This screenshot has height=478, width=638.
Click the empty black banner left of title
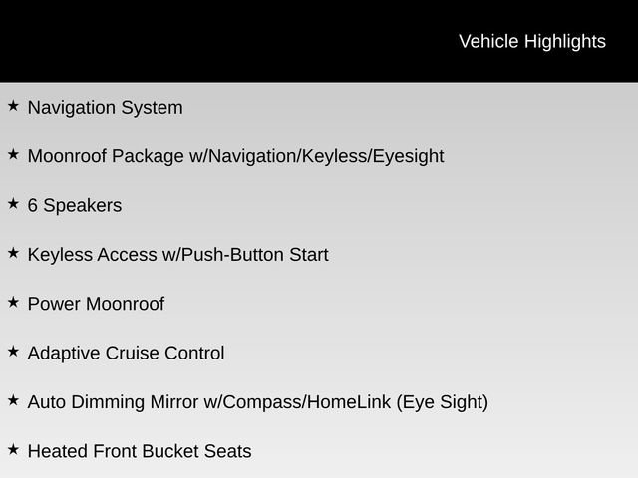coord(199,41)
